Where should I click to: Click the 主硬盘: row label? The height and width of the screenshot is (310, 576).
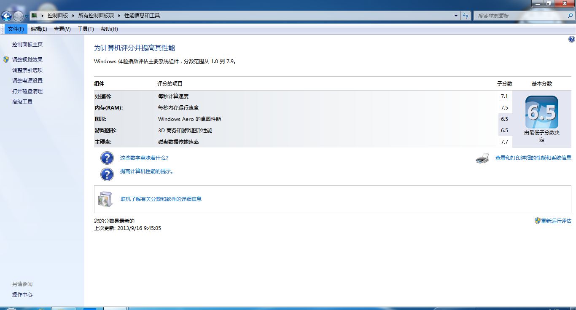click(103, 142)
